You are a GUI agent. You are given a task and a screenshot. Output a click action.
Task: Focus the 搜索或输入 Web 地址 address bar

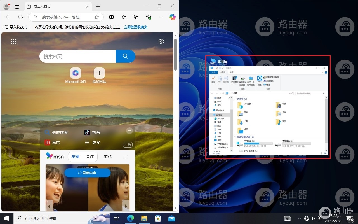click(66, 17)
